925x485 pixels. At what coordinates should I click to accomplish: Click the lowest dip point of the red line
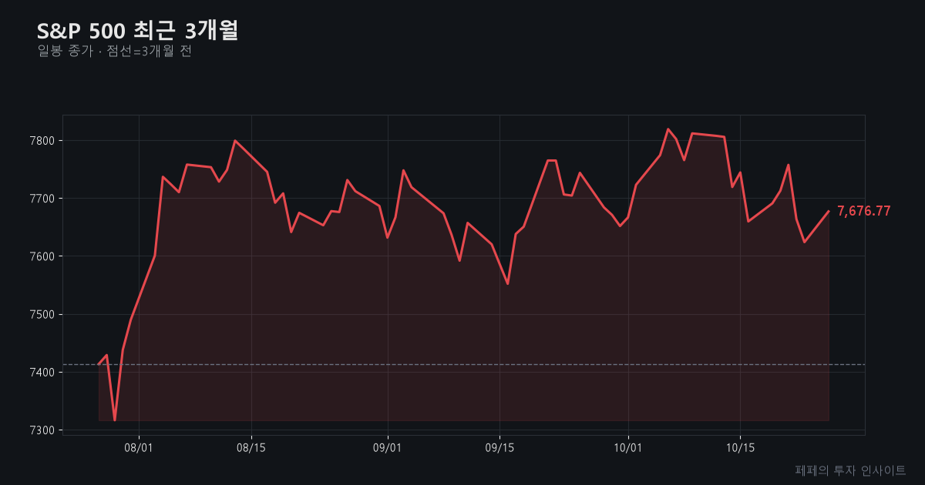(115, 420)
